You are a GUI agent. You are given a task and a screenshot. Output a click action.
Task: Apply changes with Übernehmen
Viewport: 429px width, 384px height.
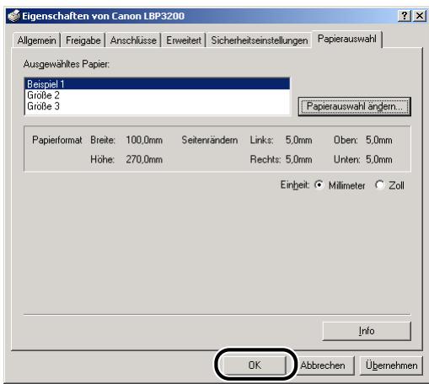pos(391,365)
